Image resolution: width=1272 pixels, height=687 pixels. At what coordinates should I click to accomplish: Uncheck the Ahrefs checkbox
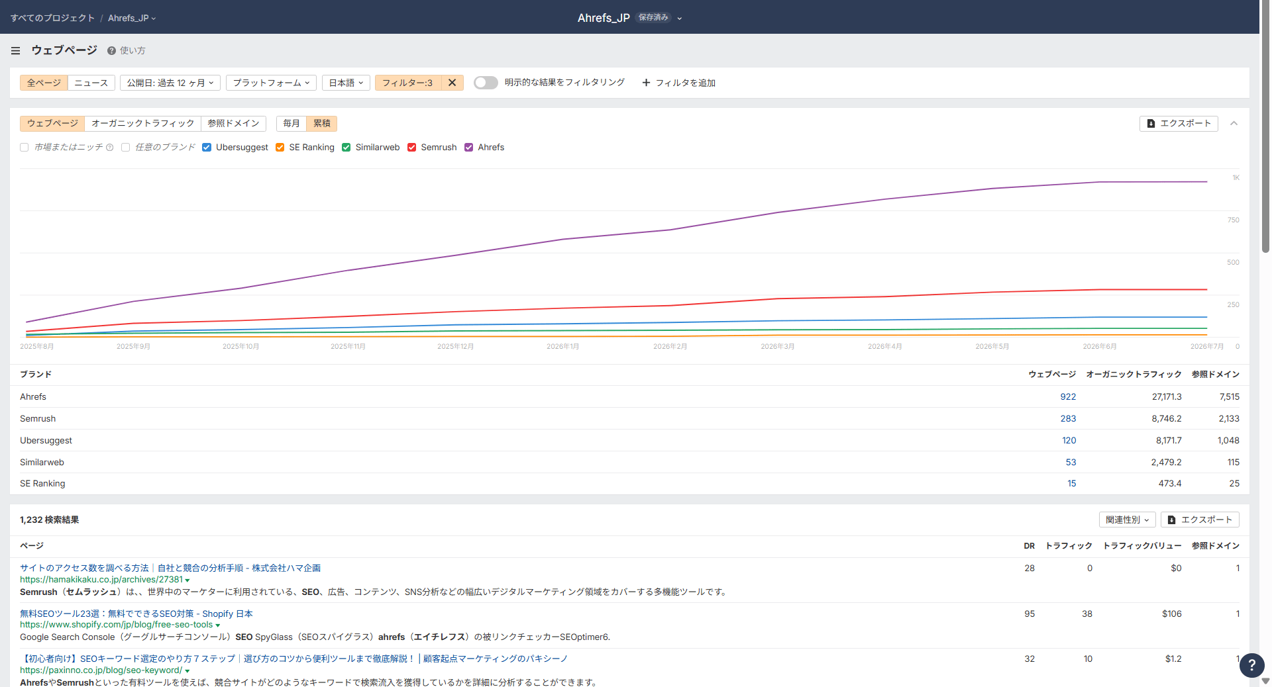tap(468, 148)
